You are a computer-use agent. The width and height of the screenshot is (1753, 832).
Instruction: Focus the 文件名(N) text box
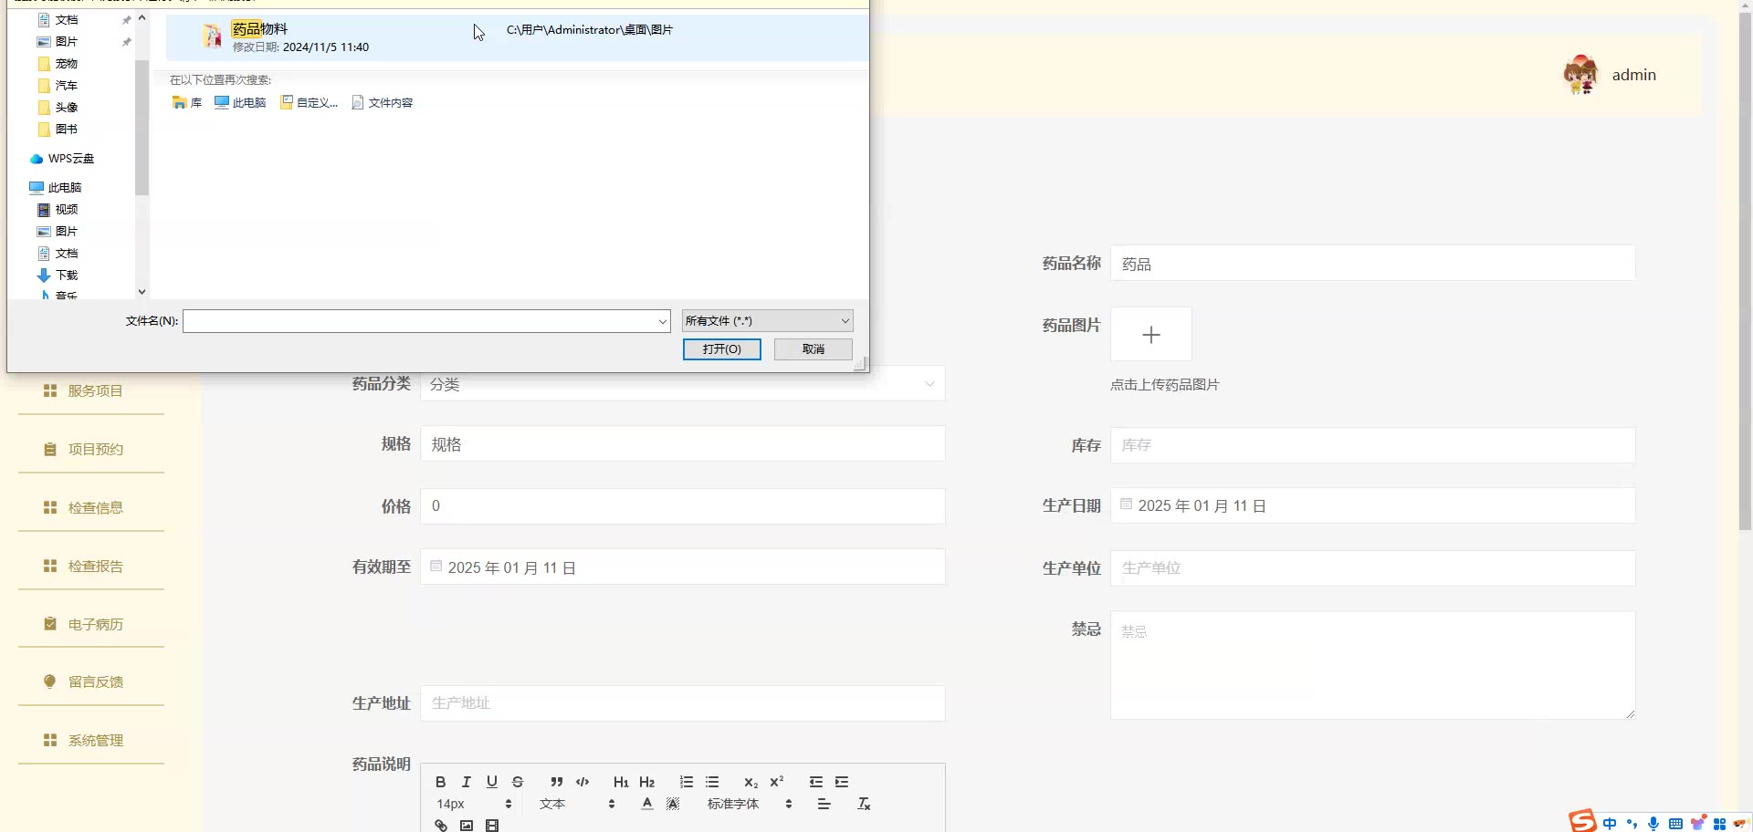pyautogui.click(x=419, y=321)
